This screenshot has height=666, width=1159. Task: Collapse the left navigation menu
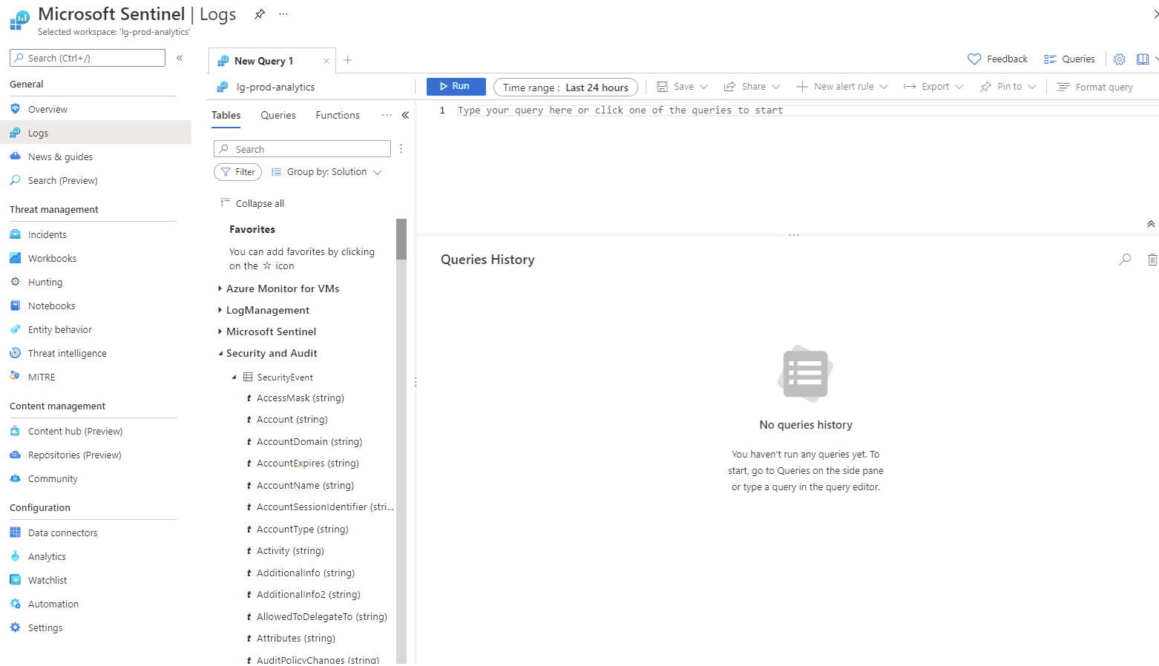pos(180,58)
